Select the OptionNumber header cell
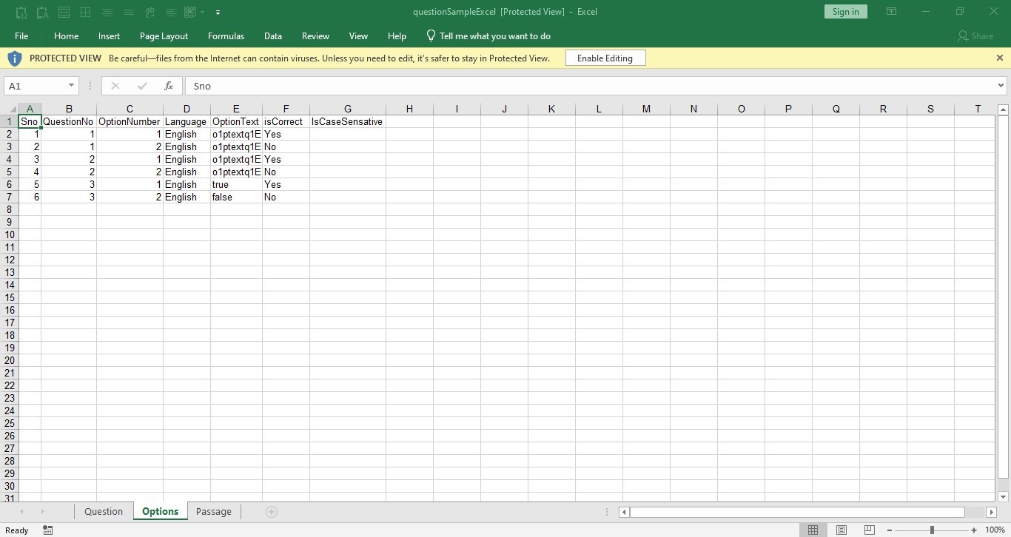This screenshot has height=537, width=1011. tap(130, 122)
